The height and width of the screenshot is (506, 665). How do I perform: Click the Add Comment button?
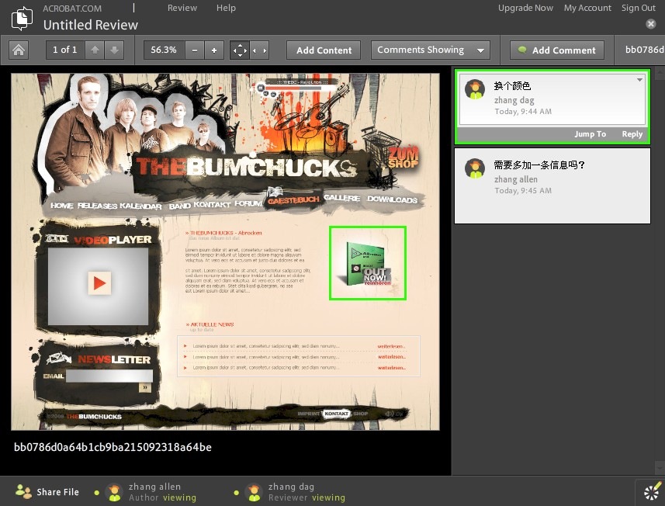[557, 50]
